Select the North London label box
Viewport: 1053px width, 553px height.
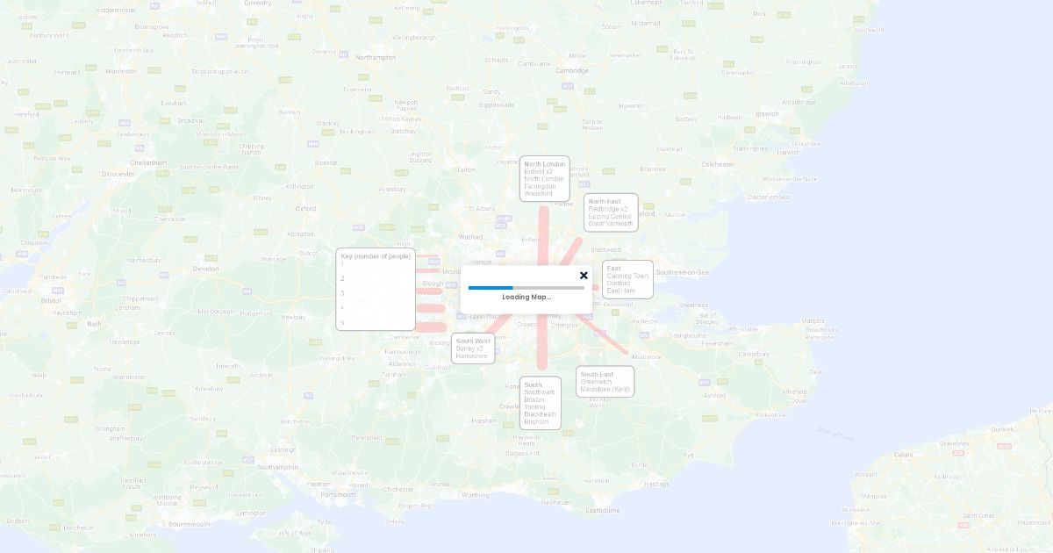544,179
